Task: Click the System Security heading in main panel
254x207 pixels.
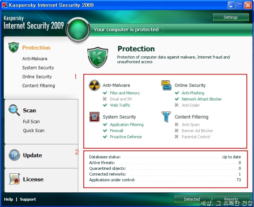Action: pos(119,117)
